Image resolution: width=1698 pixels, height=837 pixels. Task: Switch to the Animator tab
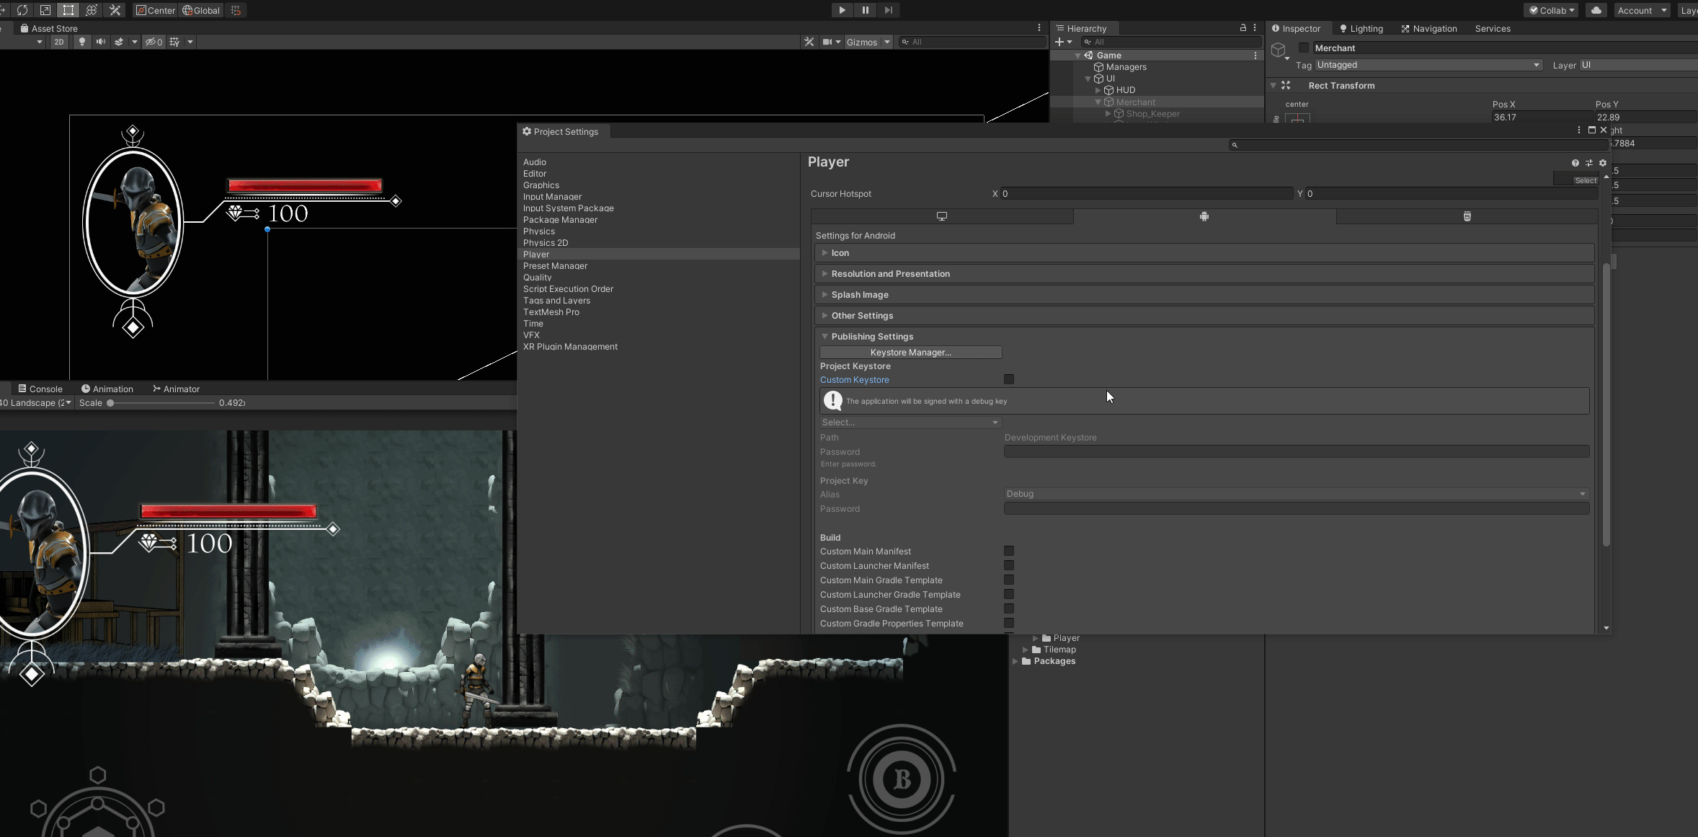click(177, 389)
